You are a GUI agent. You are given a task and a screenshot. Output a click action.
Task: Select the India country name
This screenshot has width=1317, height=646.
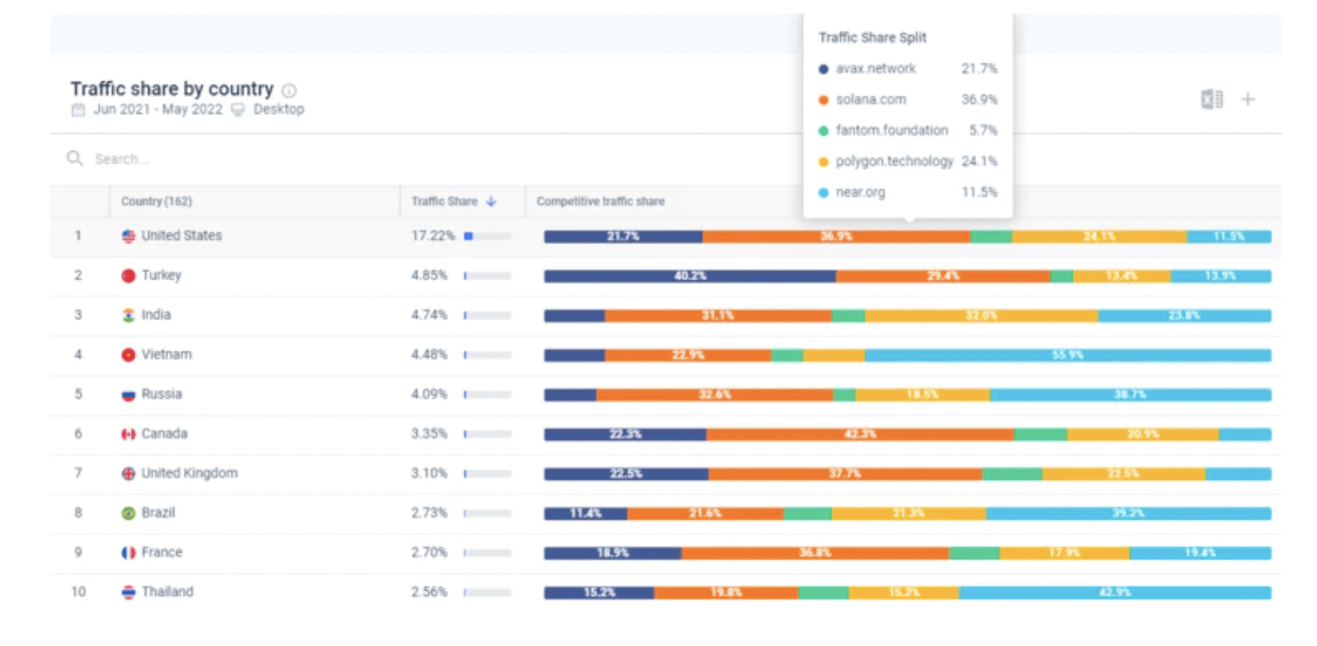(157, 315)
